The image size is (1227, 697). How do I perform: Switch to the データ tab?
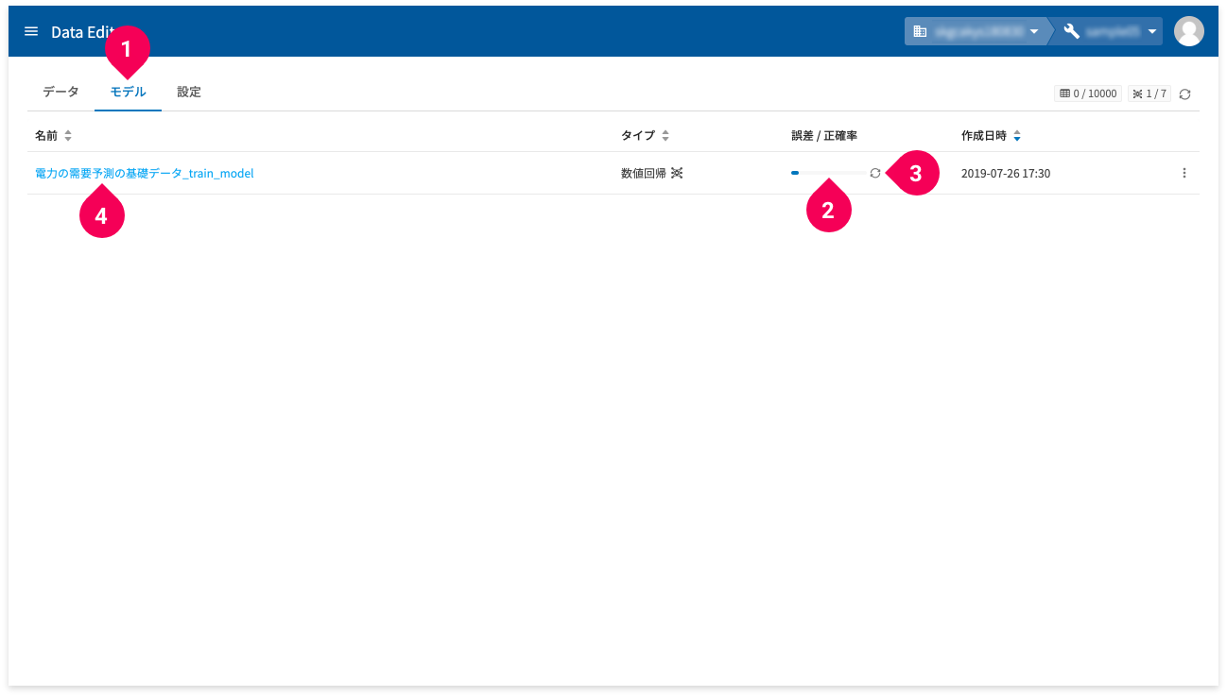[60, 92]
